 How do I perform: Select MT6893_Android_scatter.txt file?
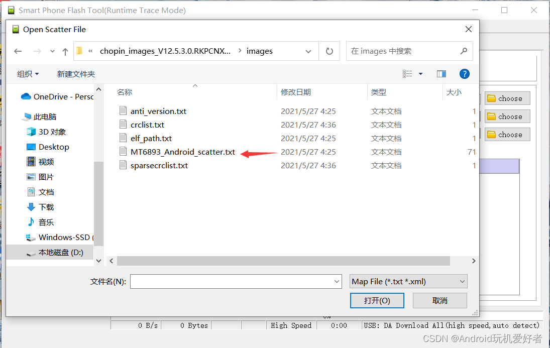[183, 152]
